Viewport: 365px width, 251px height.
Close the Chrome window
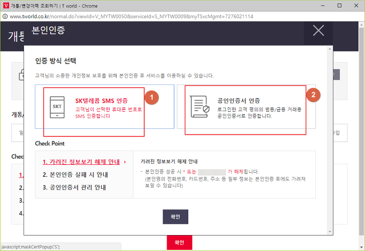356,6
